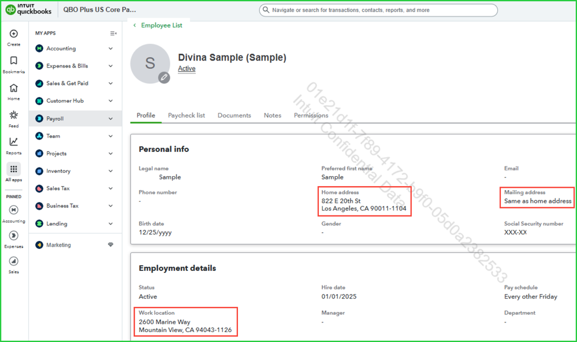The height and width of the screenshot is (342, 577).
Task: Click the Marketing app icon
Action: (39, 245)
